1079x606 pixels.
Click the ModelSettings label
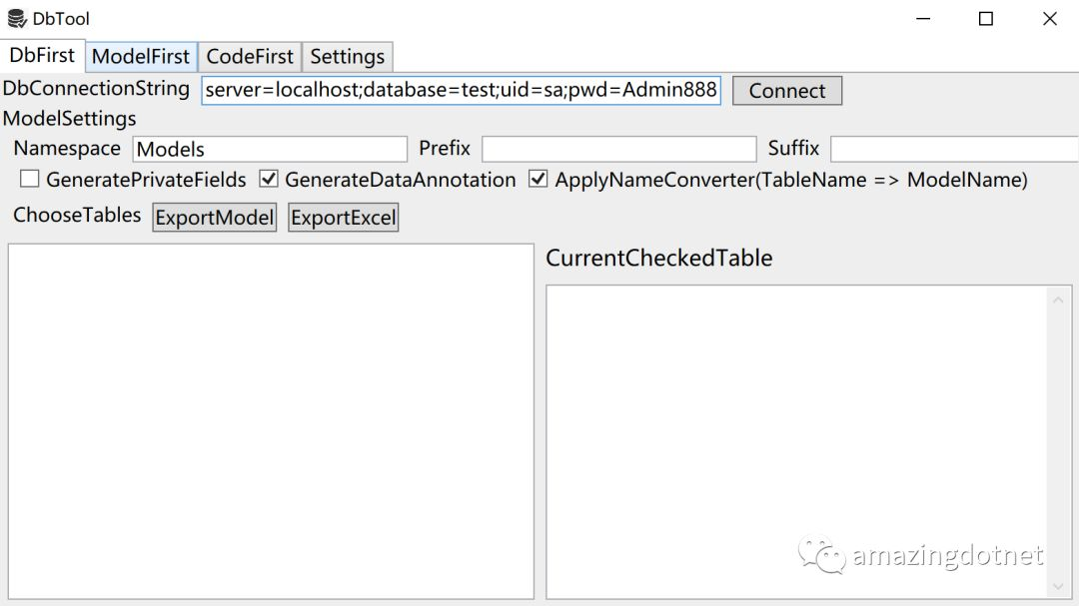coord(70,119)
